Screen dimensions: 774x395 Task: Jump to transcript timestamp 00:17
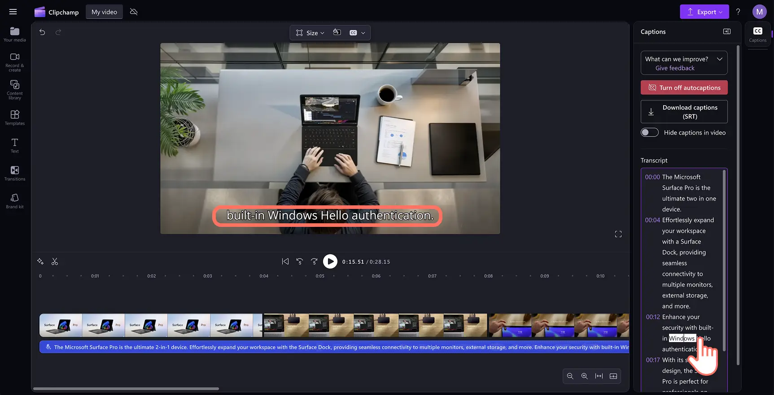tap(653, 360)
